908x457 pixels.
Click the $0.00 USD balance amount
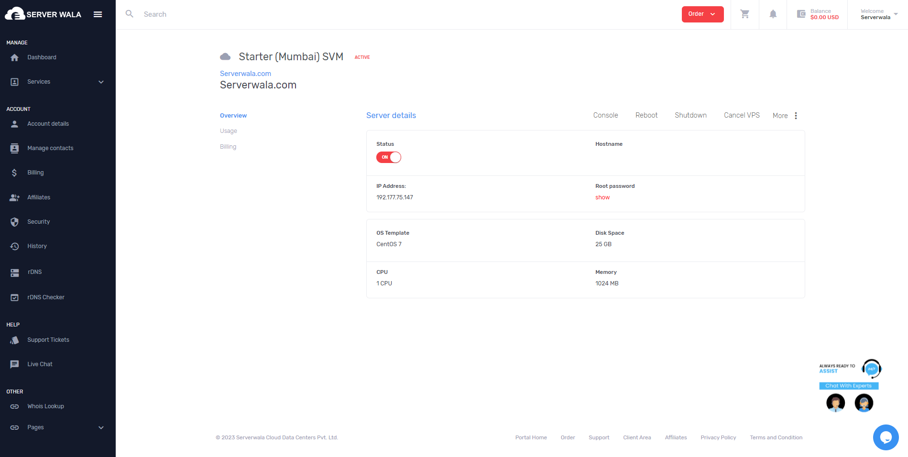coord(824,17)
